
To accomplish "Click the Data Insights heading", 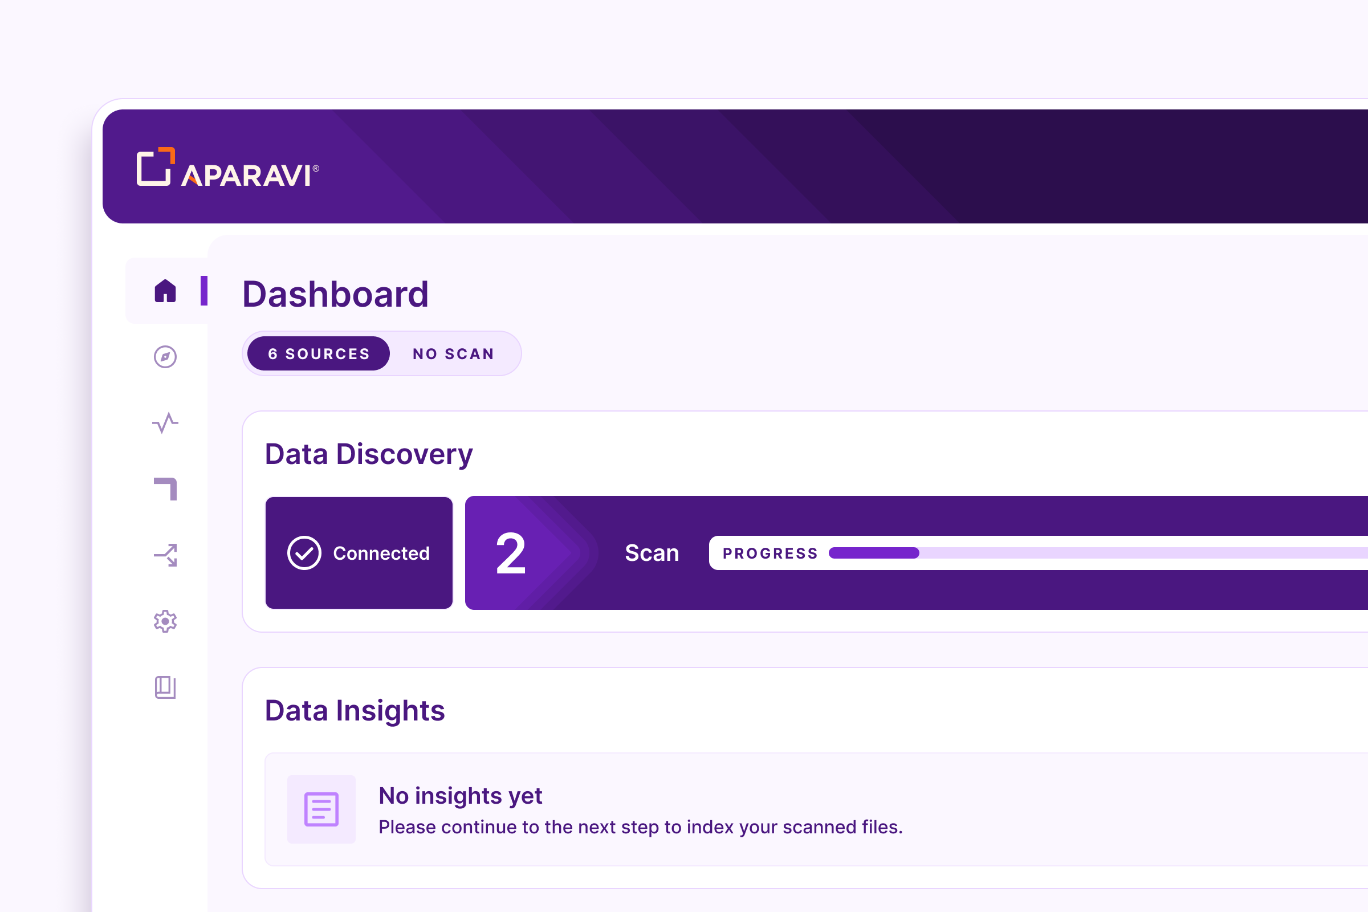I will click(355, 710).
